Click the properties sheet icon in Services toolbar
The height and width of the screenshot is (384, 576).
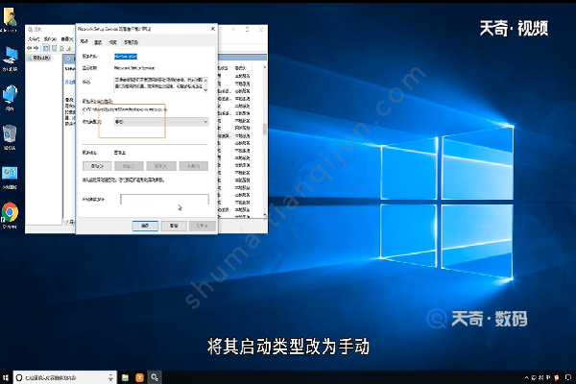[55, 48]
